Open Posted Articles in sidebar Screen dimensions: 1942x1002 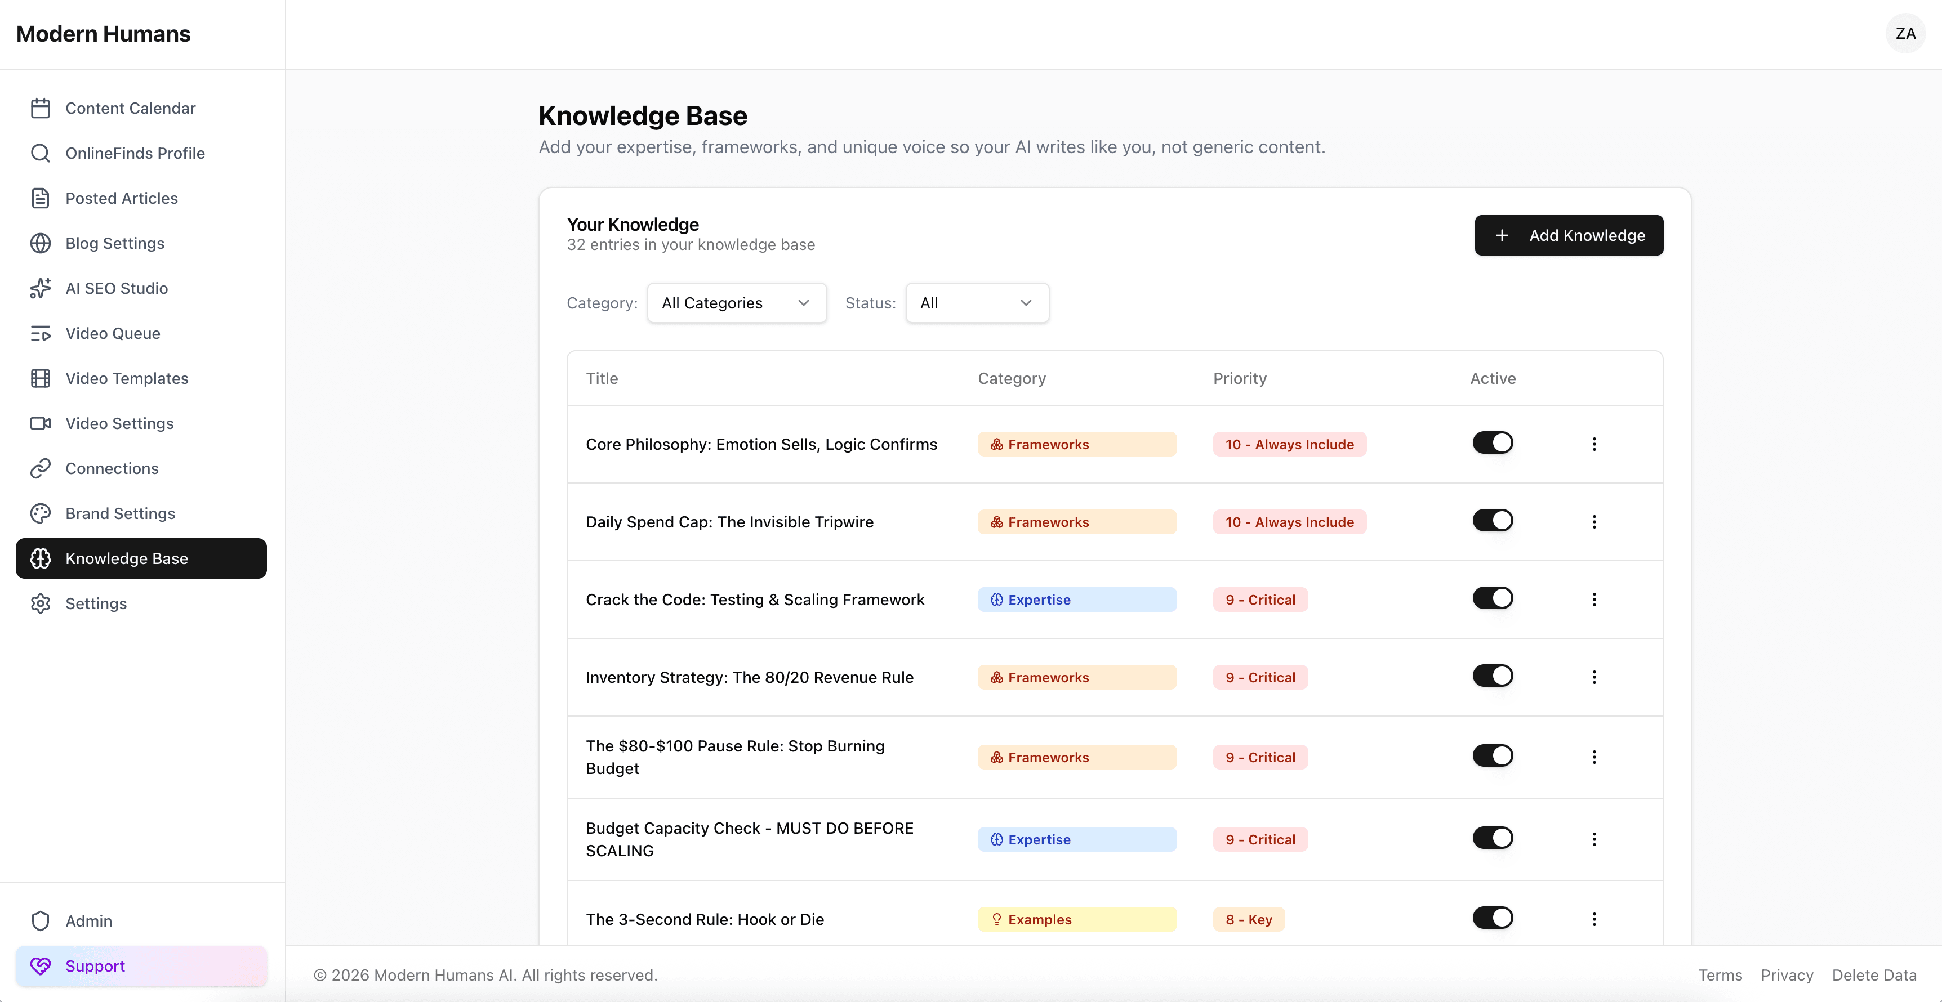pyautogui.click(x=141, y=198)
